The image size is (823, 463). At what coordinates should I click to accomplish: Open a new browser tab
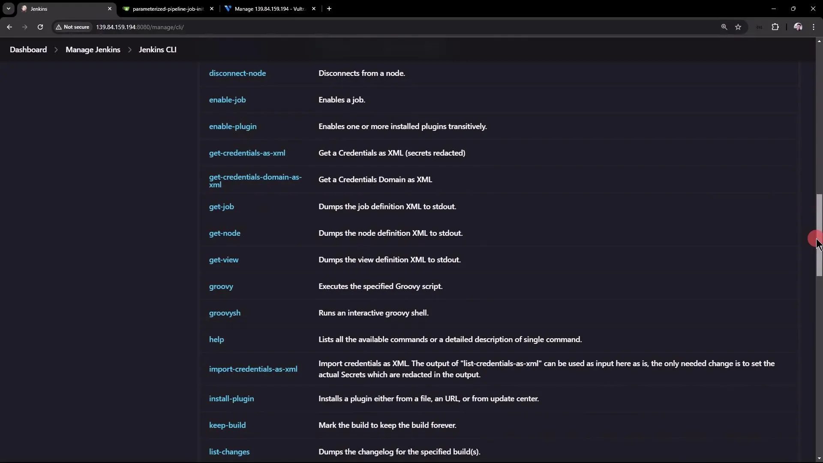click(x=329, y=9)
